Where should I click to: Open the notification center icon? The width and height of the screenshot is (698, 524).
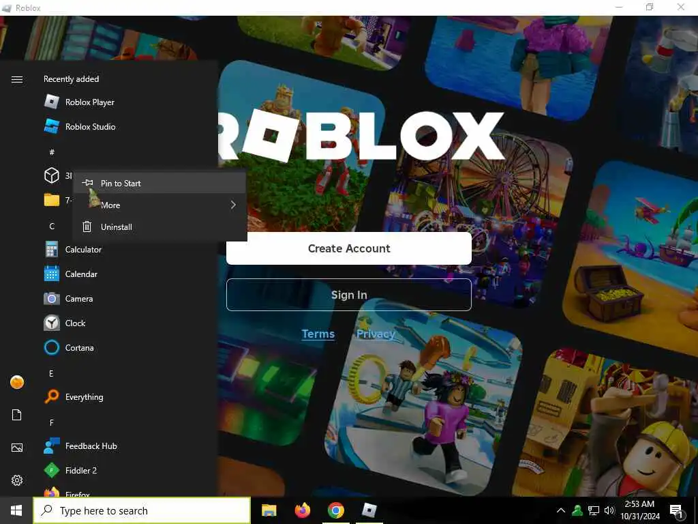point(676,511)
